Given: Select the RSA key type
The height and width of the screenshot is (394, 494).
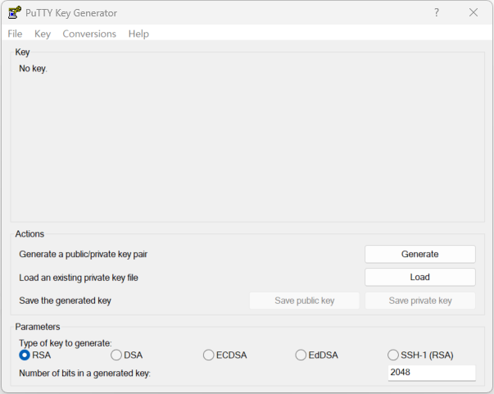Looking at the screenshot, I should (x=35, y=355).
